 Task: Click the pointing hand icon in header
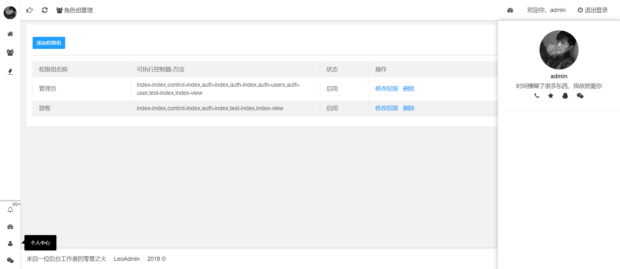pos(30,10)
